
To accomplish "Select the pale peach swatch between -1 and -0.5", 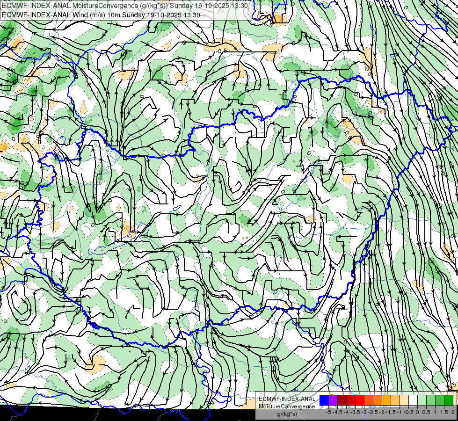I will [x=404, y=400].
